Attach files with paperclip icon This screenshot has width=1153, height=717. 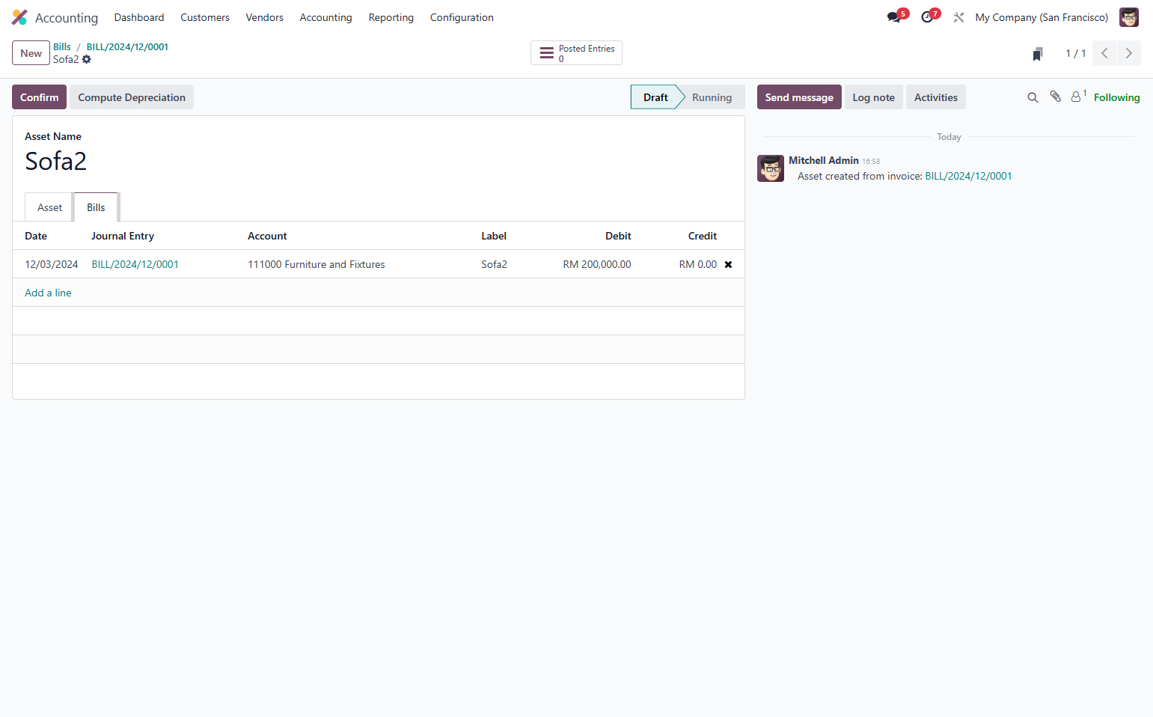coord(1055,97)
